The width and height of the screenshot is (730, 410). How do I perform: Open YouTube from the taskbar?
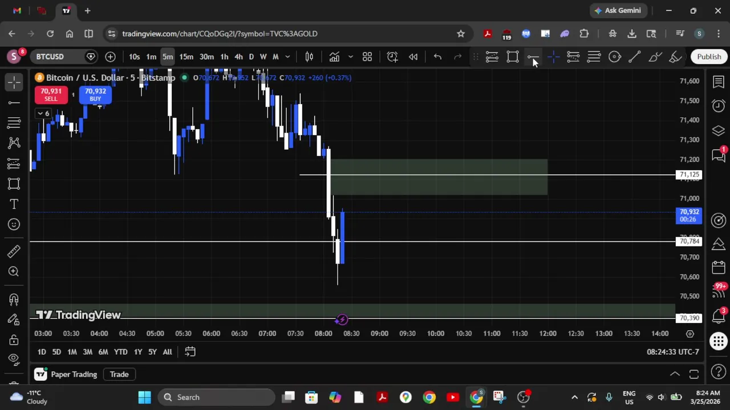453,397
